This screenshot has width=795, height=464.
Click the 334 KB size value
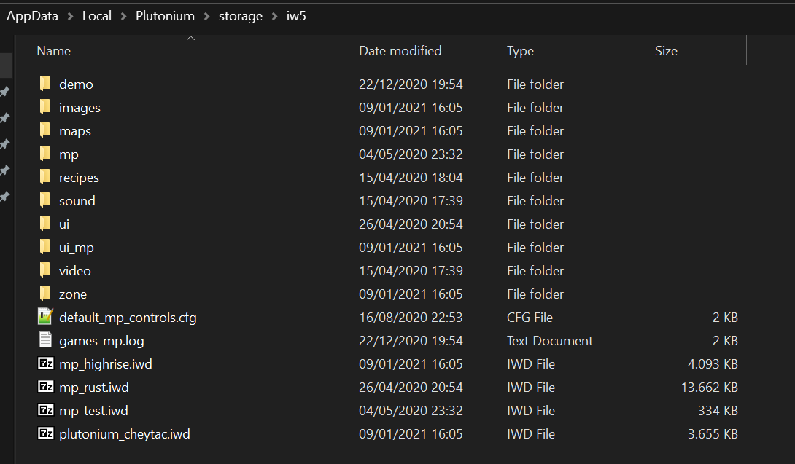[718, 410]
